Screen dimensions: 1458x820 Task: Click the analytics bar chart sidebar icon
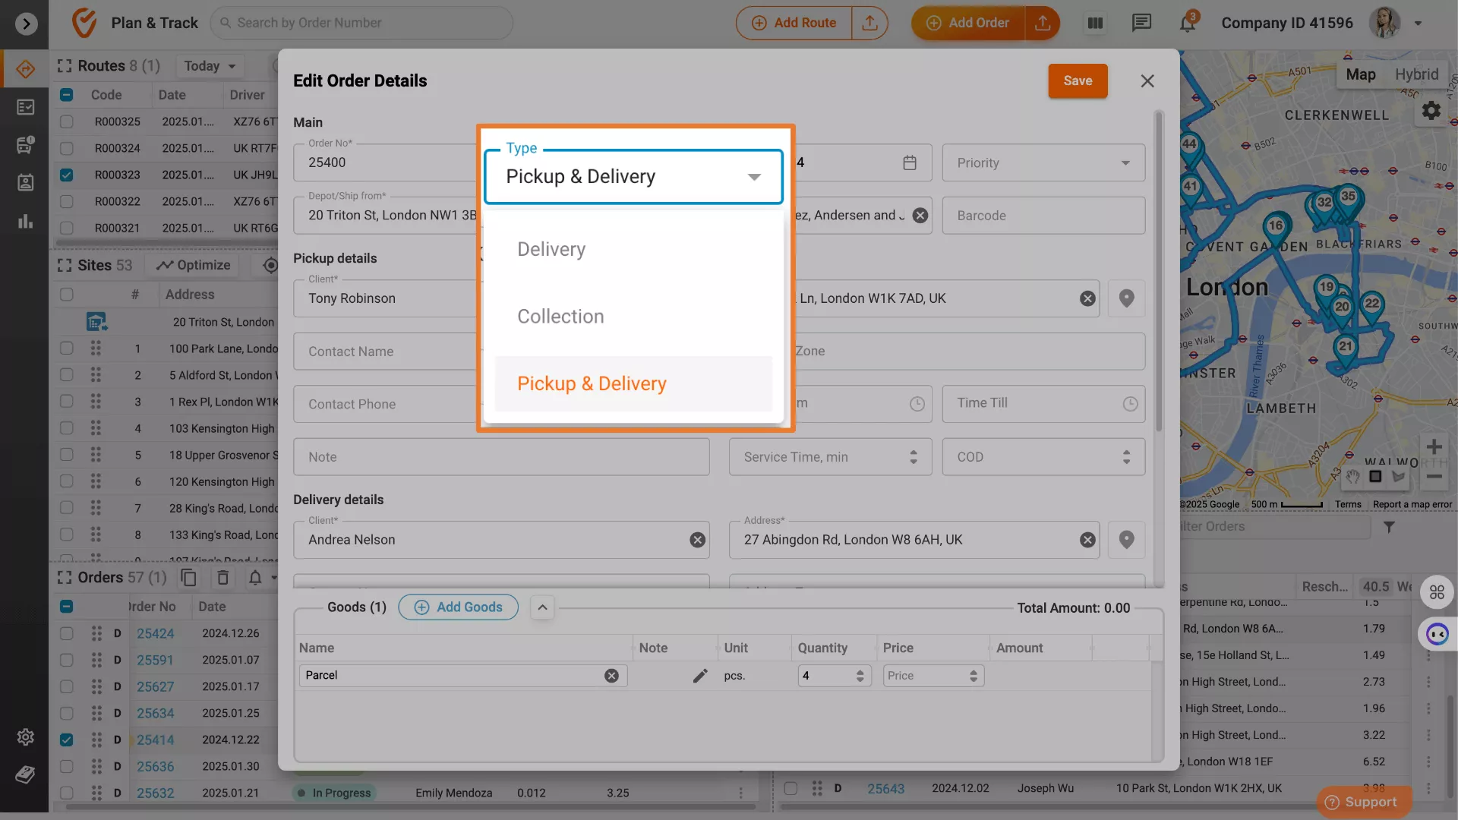[x=25, y=222]
